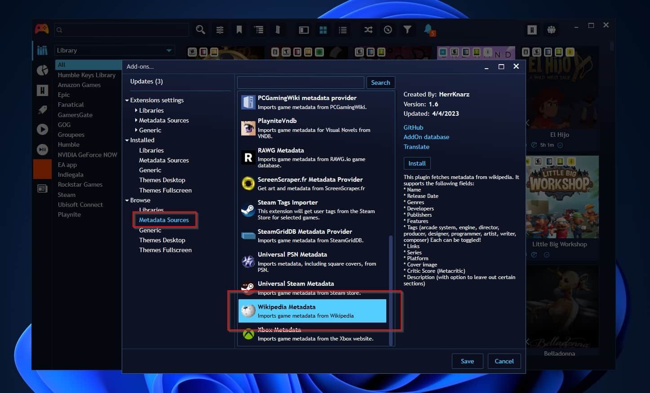The image size is (650, 393).
Task: Select Themes Fullscreen under Browse
Action: click(x=165, y=250)
